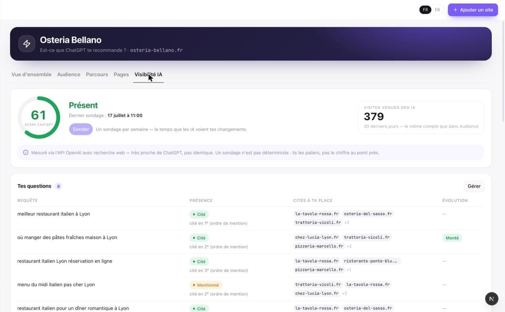Click the Évolution column header

455,200
